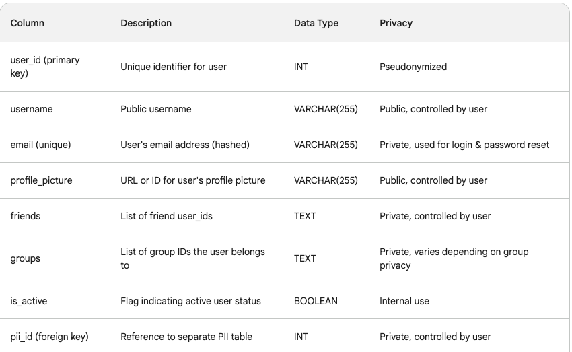Viewport: 572px width, 352px height.
Task: Click 'Private, used for login & password reset'
Action: [x=464, y=145]
